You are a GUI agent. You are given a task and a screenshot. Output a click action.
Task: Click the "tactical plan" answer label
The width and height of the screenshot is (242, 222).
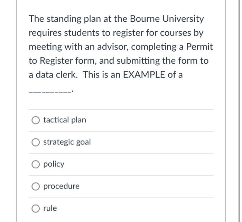pos(65,120)
